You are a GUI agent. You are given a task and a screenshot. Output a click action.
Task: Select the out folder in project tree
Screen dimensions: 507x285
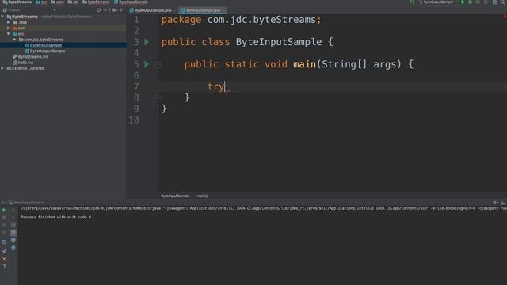click(21, 28)
